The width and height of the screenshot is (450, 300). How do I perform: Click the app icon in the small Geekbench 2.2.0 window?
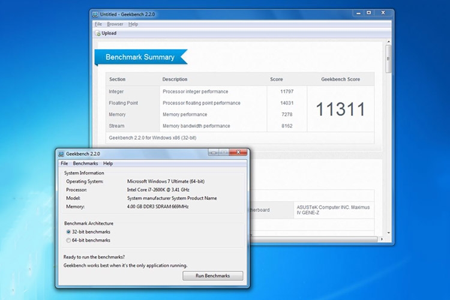61,154
